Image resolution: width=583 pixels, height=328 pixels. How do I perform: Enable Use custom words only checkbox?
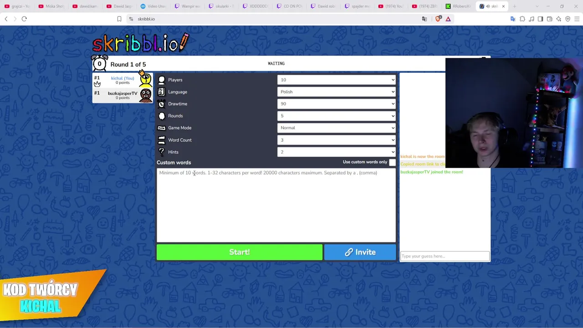pyautogui.click(x=392, y=162)
